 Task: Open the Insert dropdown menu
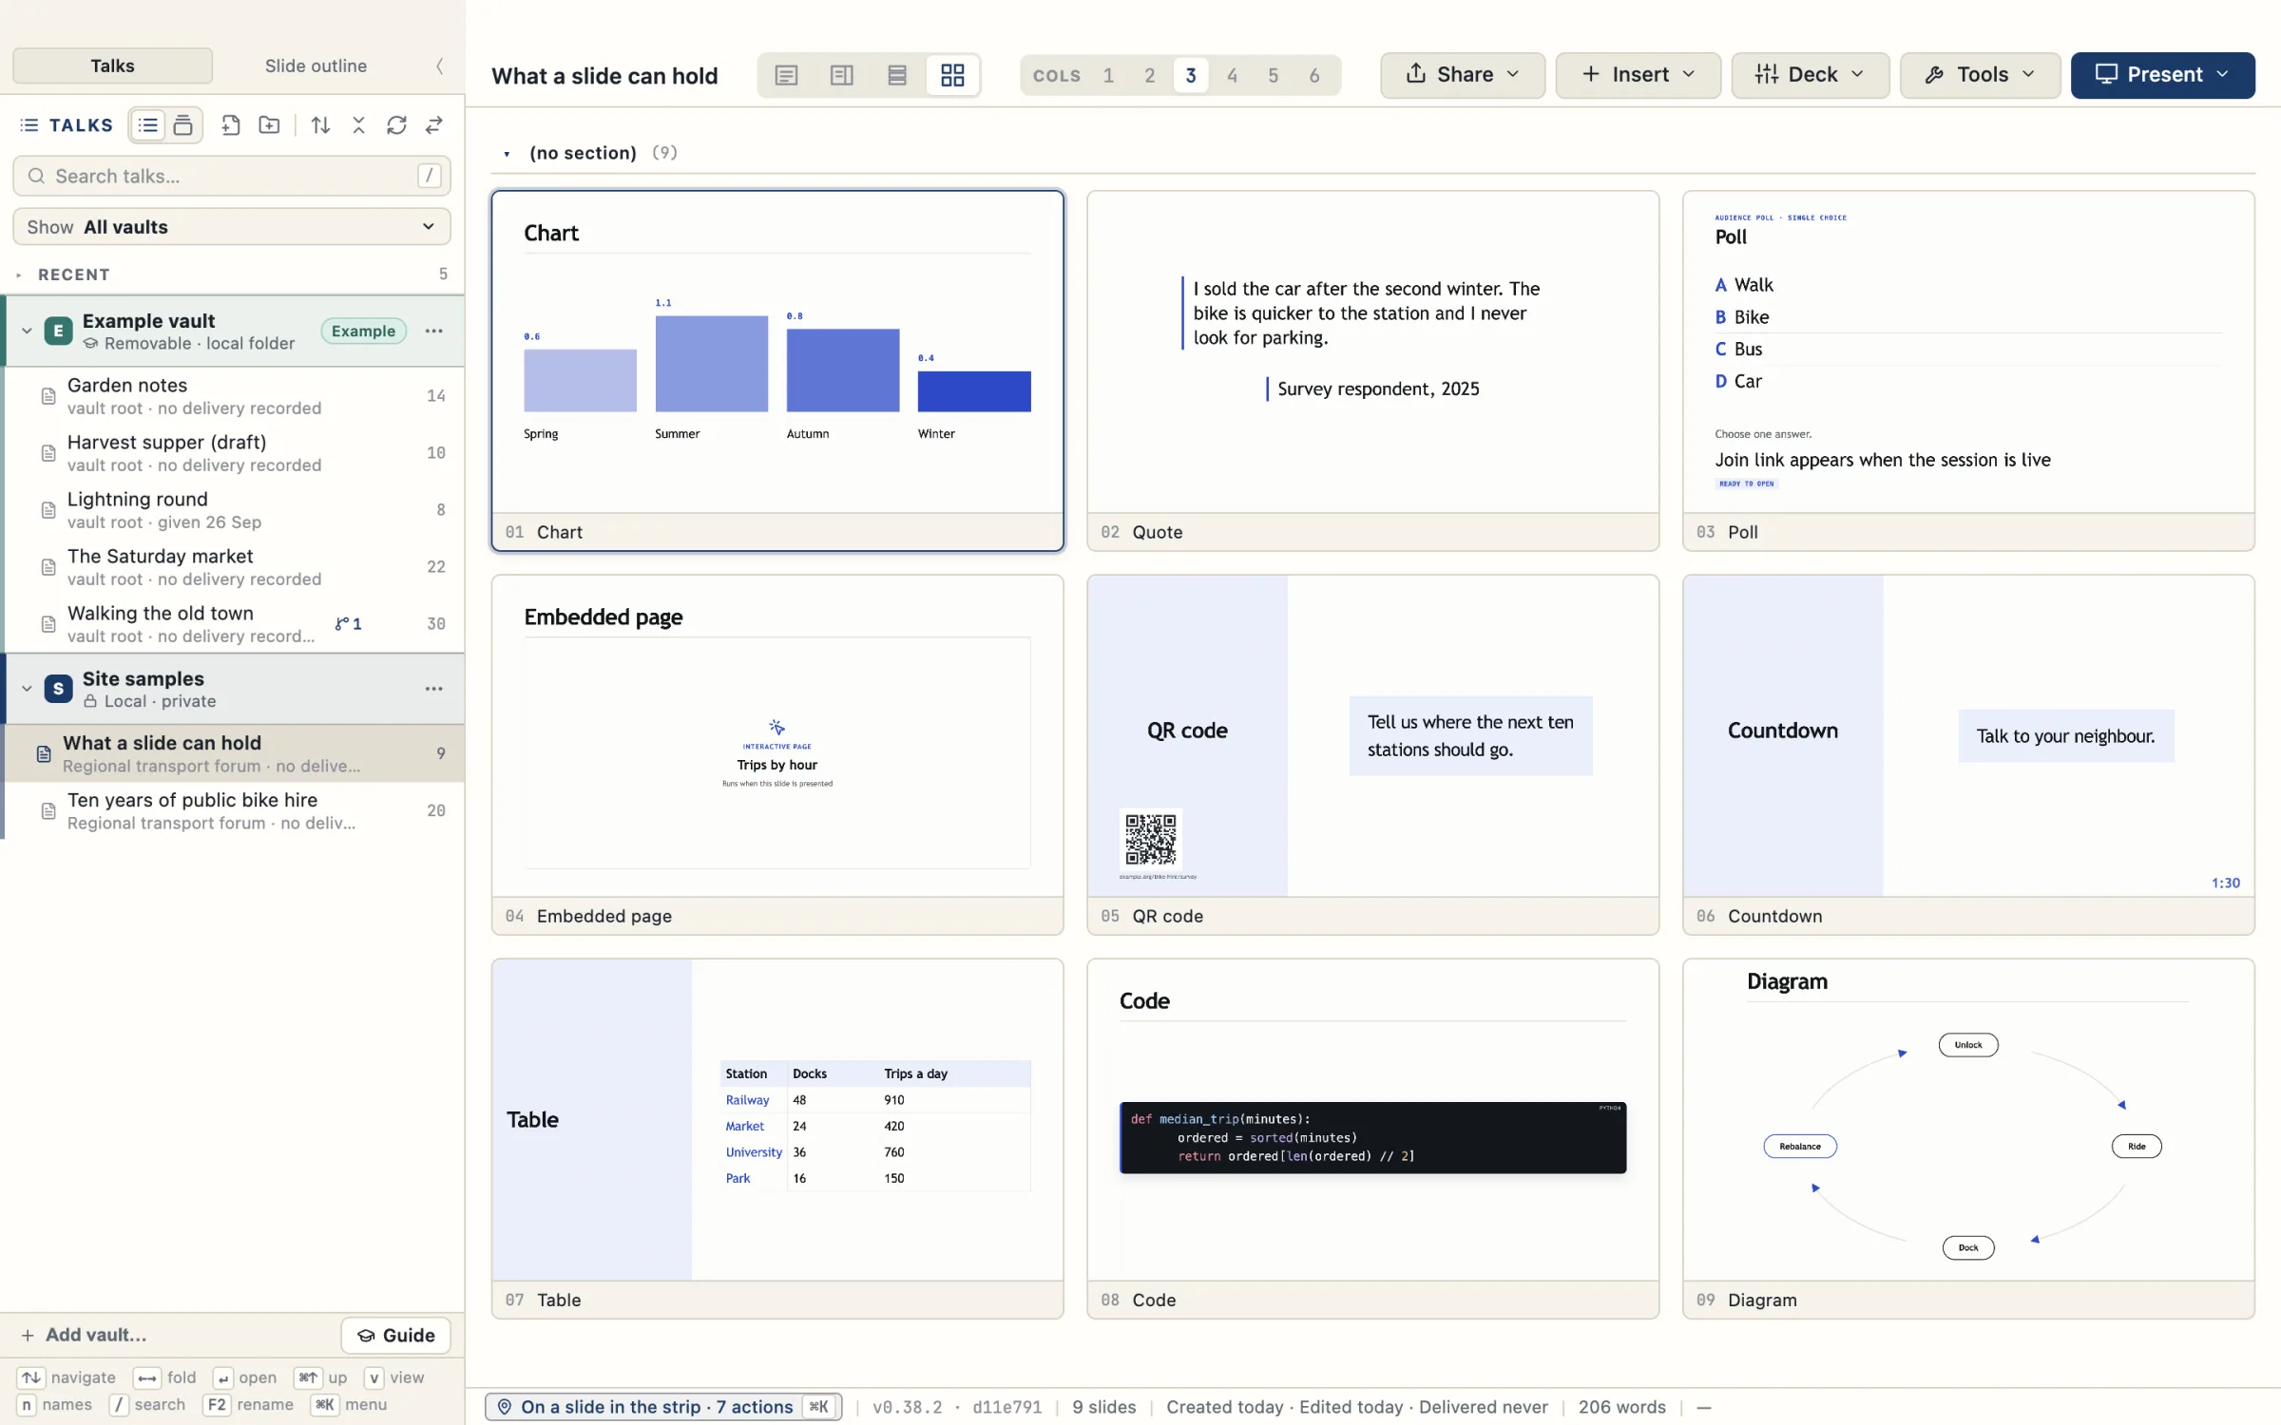pyautogui.click(x=1638, y=75)
